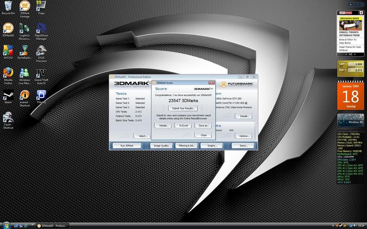Viewport: 367px width, 229px height.
Task: Open the GBP currency dropdown in gadget
Action: 343,64
